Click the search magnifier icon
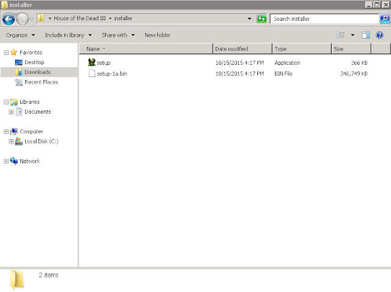Viewport: 391px width, 292px height. pyautogui.click(x=384, y=19)
